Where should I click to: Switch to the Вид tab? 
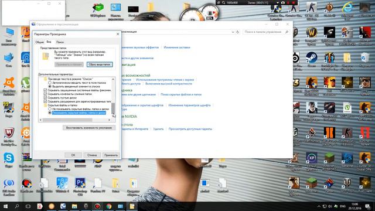click(49, 42)
